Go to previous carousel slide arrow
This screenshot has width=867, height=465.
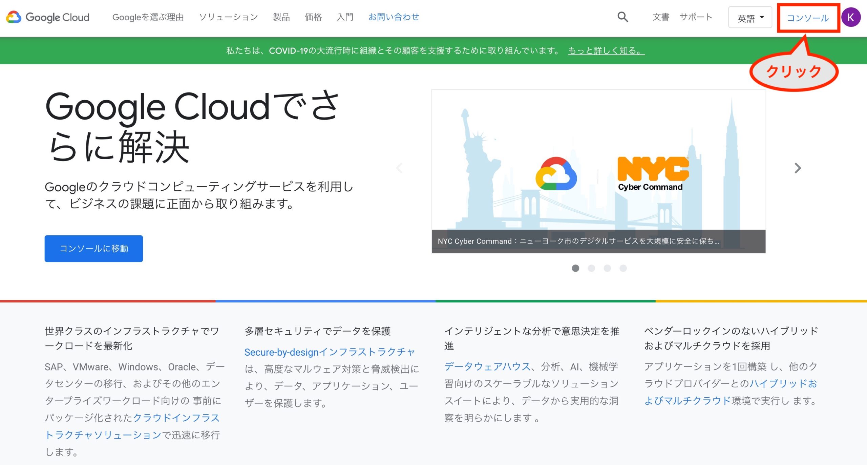pyautogui.click(x=400, y=168)
